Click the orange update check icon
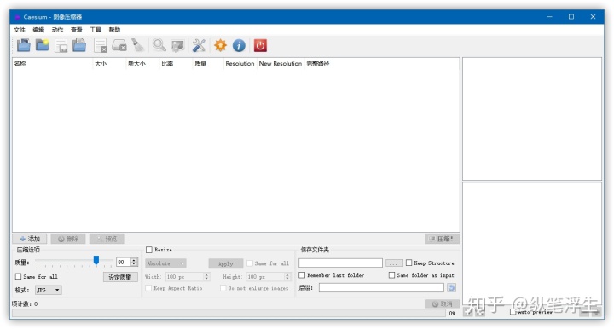Image resolution: width=614 pixels, height=329 pixels. click(220, 45)
